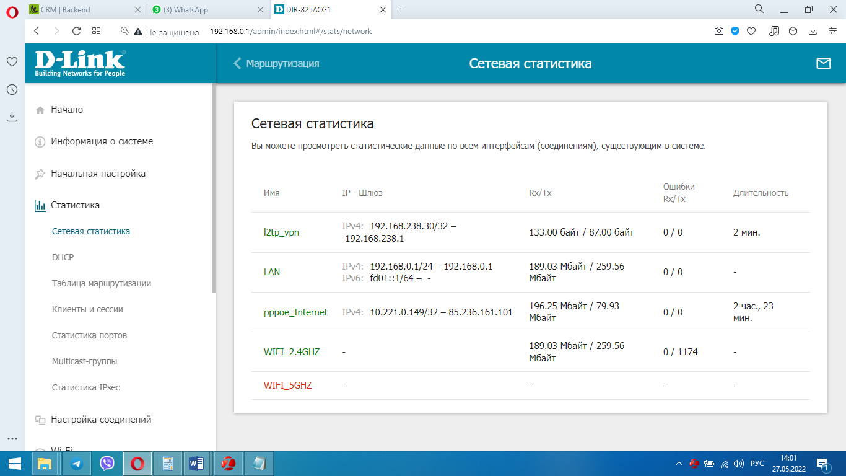Screen dimensions: 846x476
Task: Open Telegram from the taskbar
Action: (76, 464)
